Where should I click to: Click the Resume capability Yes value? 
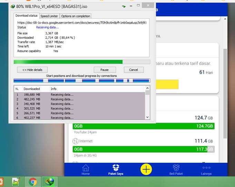point(56,51)
